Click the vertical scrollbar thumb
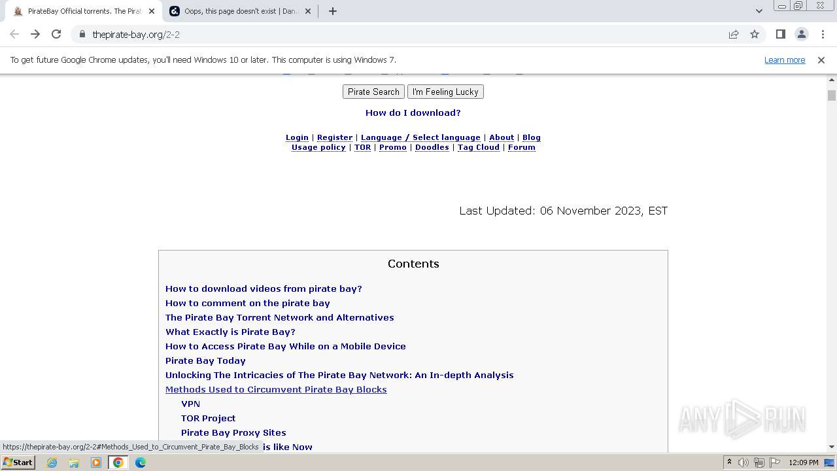Viewport: 837px width, 471px height. point(831,96)
